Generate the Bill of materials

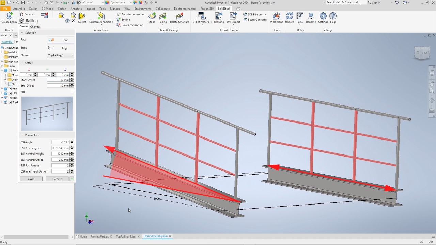[202, 18]
